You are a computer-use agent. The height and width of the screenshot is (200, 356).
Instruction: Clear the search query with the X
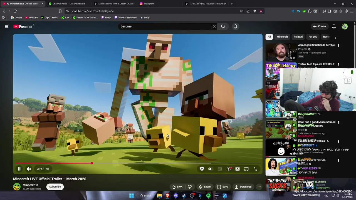click(214, 26)
